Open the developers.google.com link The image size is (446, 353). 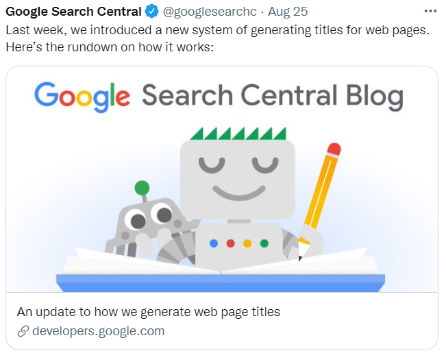pos(98,331)
